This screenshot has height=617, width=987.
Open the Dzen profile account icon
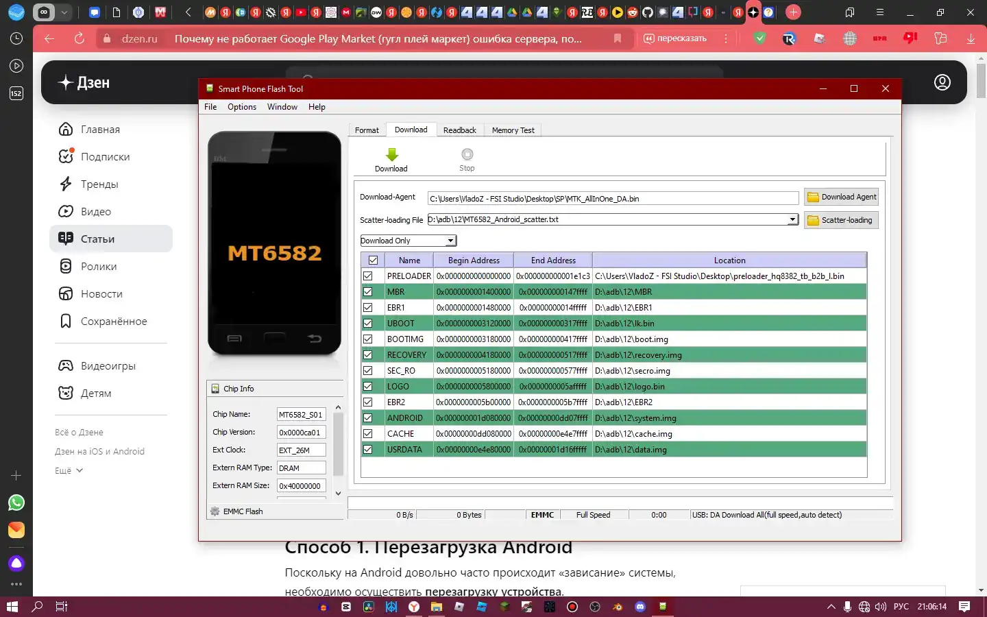(x=942, y=82)
